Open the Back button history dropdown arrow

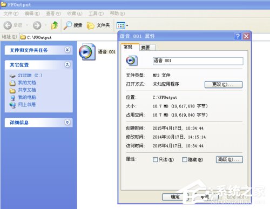pyautogui.click(x=27, y=25)
